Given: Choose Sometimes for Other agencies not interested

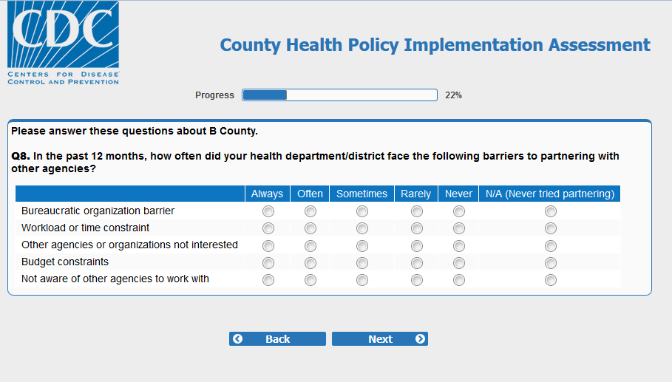Looking at the screenshot, I should click(x=362, y=245).
